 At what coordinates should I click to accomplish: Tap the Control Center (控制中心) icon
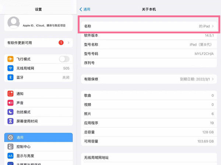[x=10, y=146]
